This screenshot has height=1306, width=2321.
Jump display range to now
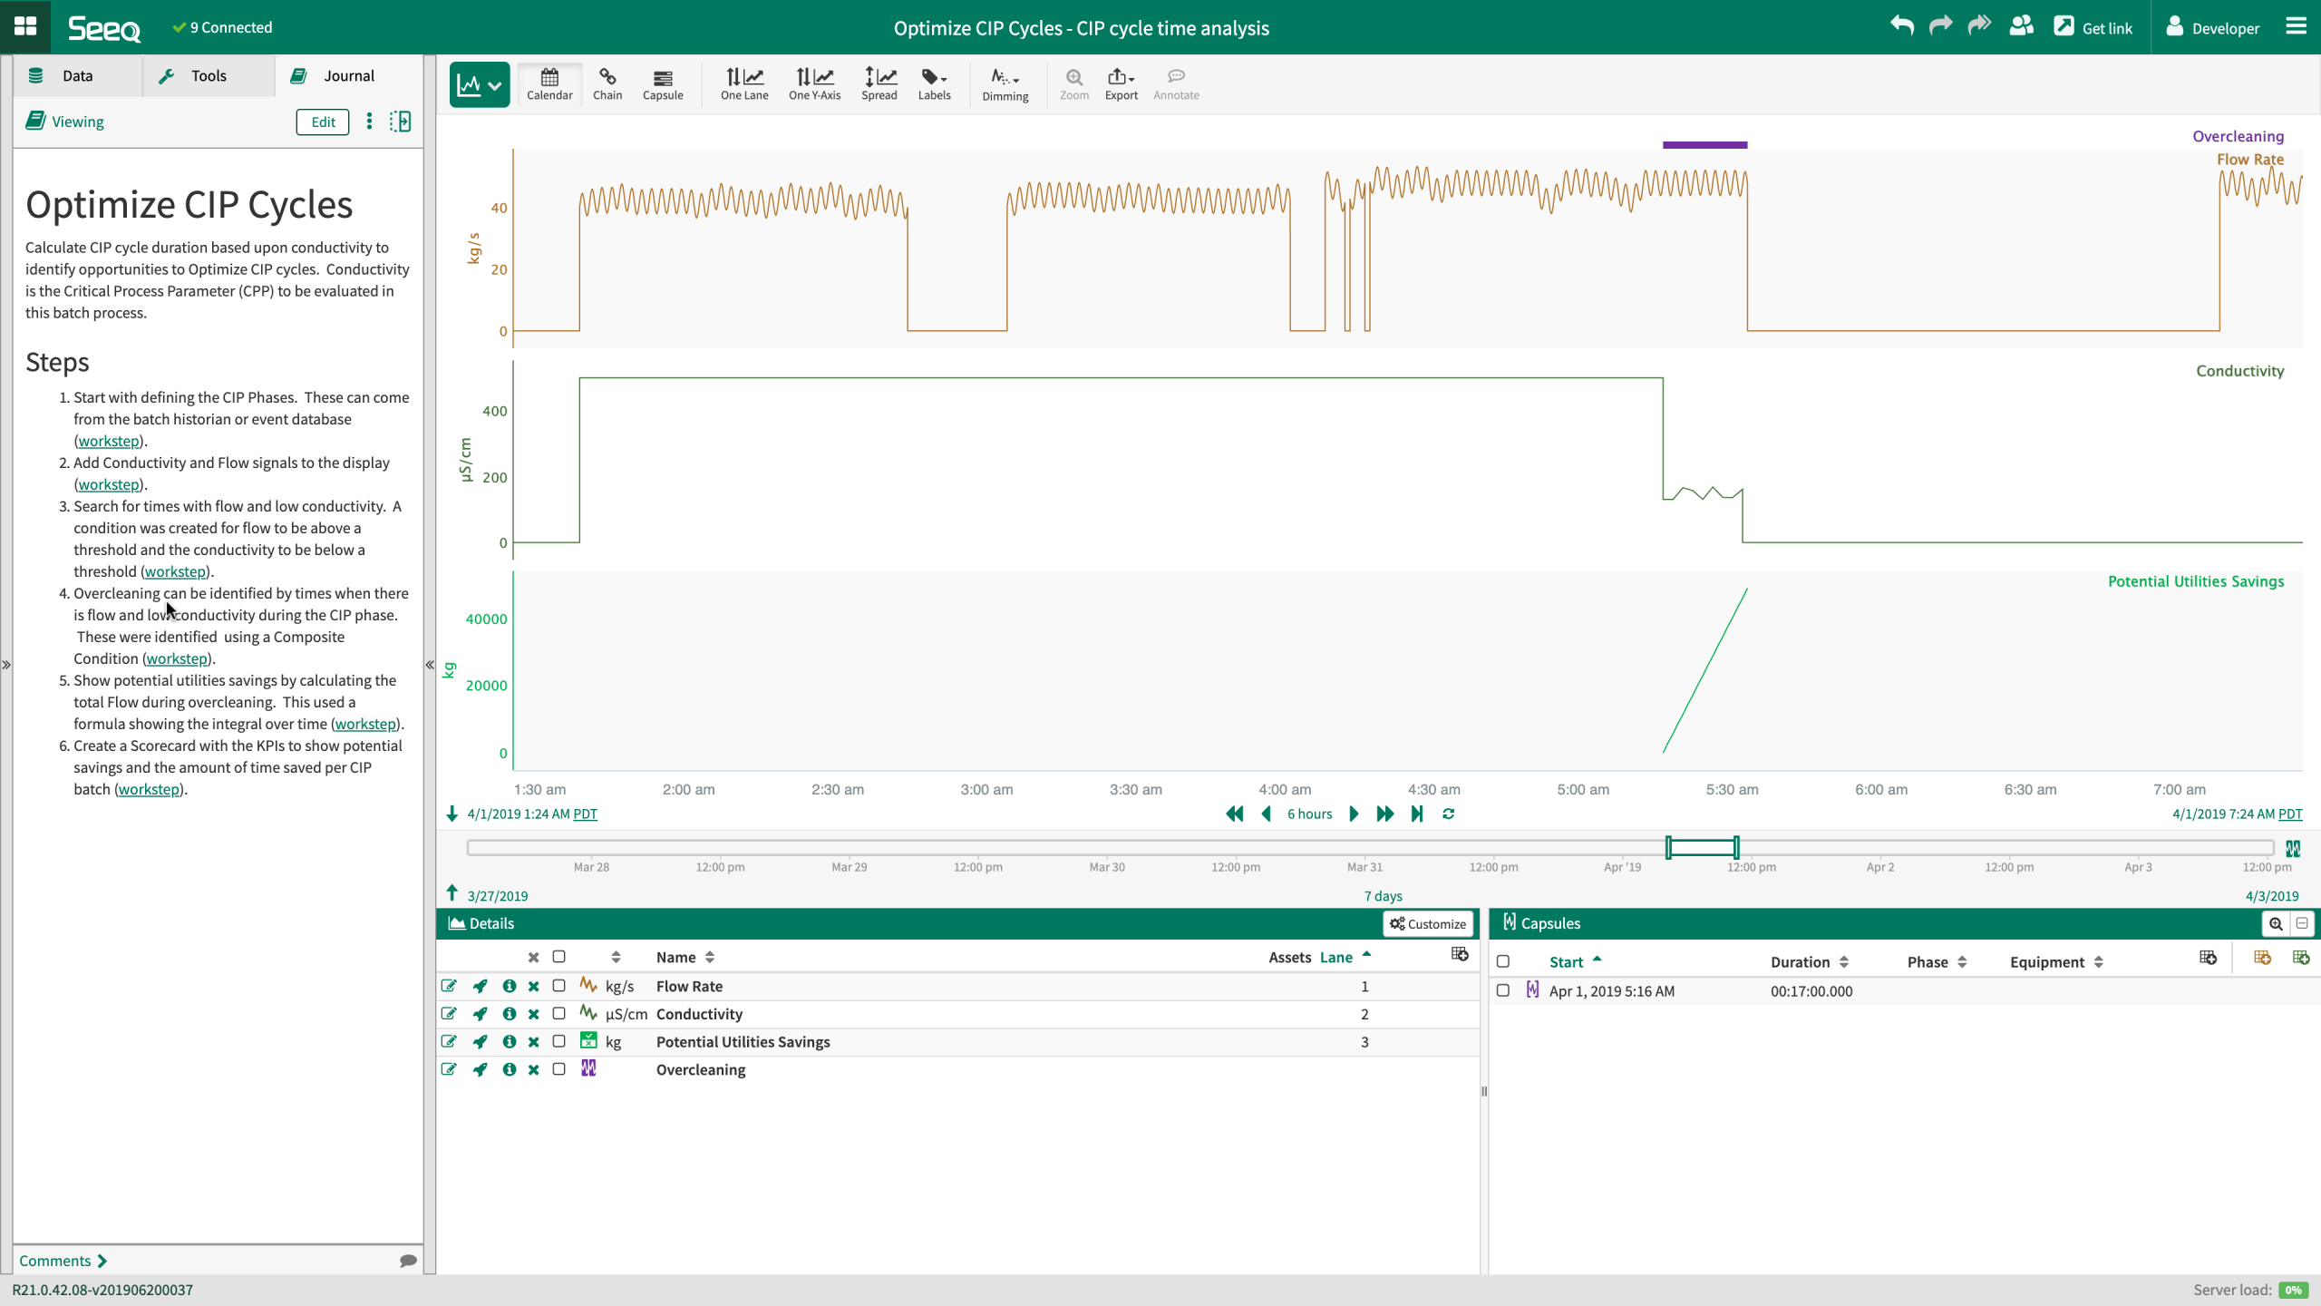1417,814
